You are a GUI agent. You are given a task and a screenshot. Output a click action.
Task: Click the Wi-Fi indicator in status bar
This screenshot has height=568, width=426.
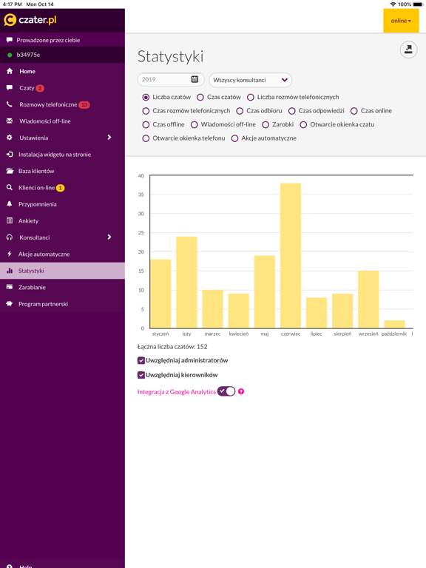click(x=393, y=4)
